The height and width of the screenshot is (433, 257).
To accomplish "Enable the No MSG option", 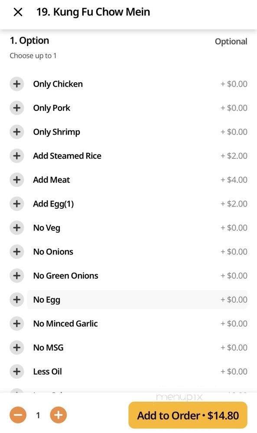I will click(x=16, y=347).
